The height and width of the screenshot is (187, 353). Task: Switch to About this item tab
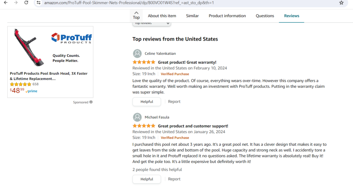(162, 16)
